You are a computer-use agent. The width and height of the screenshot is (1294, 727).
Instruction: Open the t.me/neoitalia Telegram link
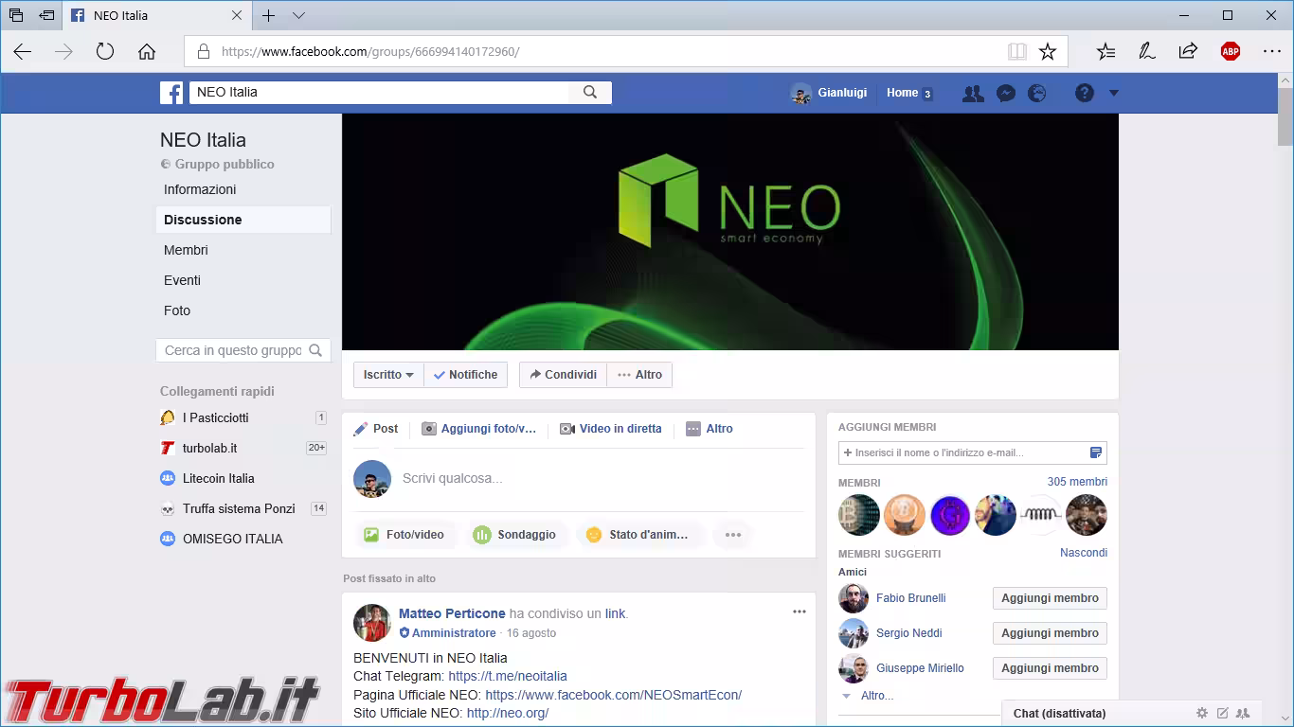point(508,676)
